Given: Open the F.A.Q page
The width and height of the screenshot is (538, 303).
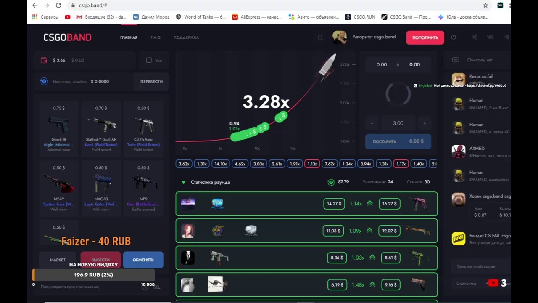Looking at the screenshot, I should pos(156,37).
